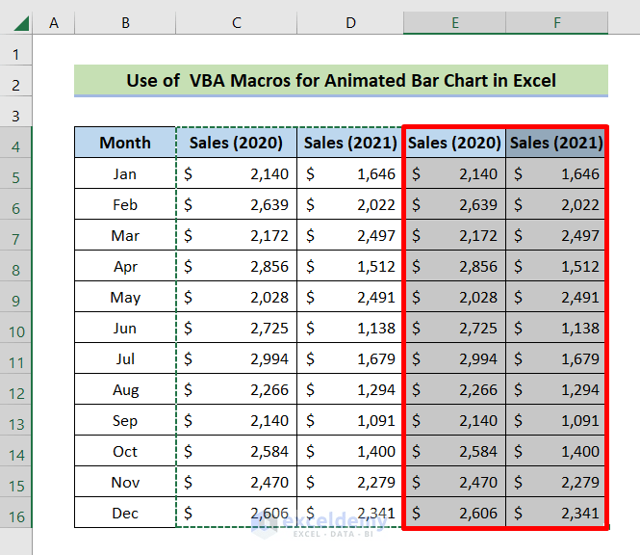Click cell F9 with value 2,491
The width and height of the screenshot is (640, 555).
point(556,297)
